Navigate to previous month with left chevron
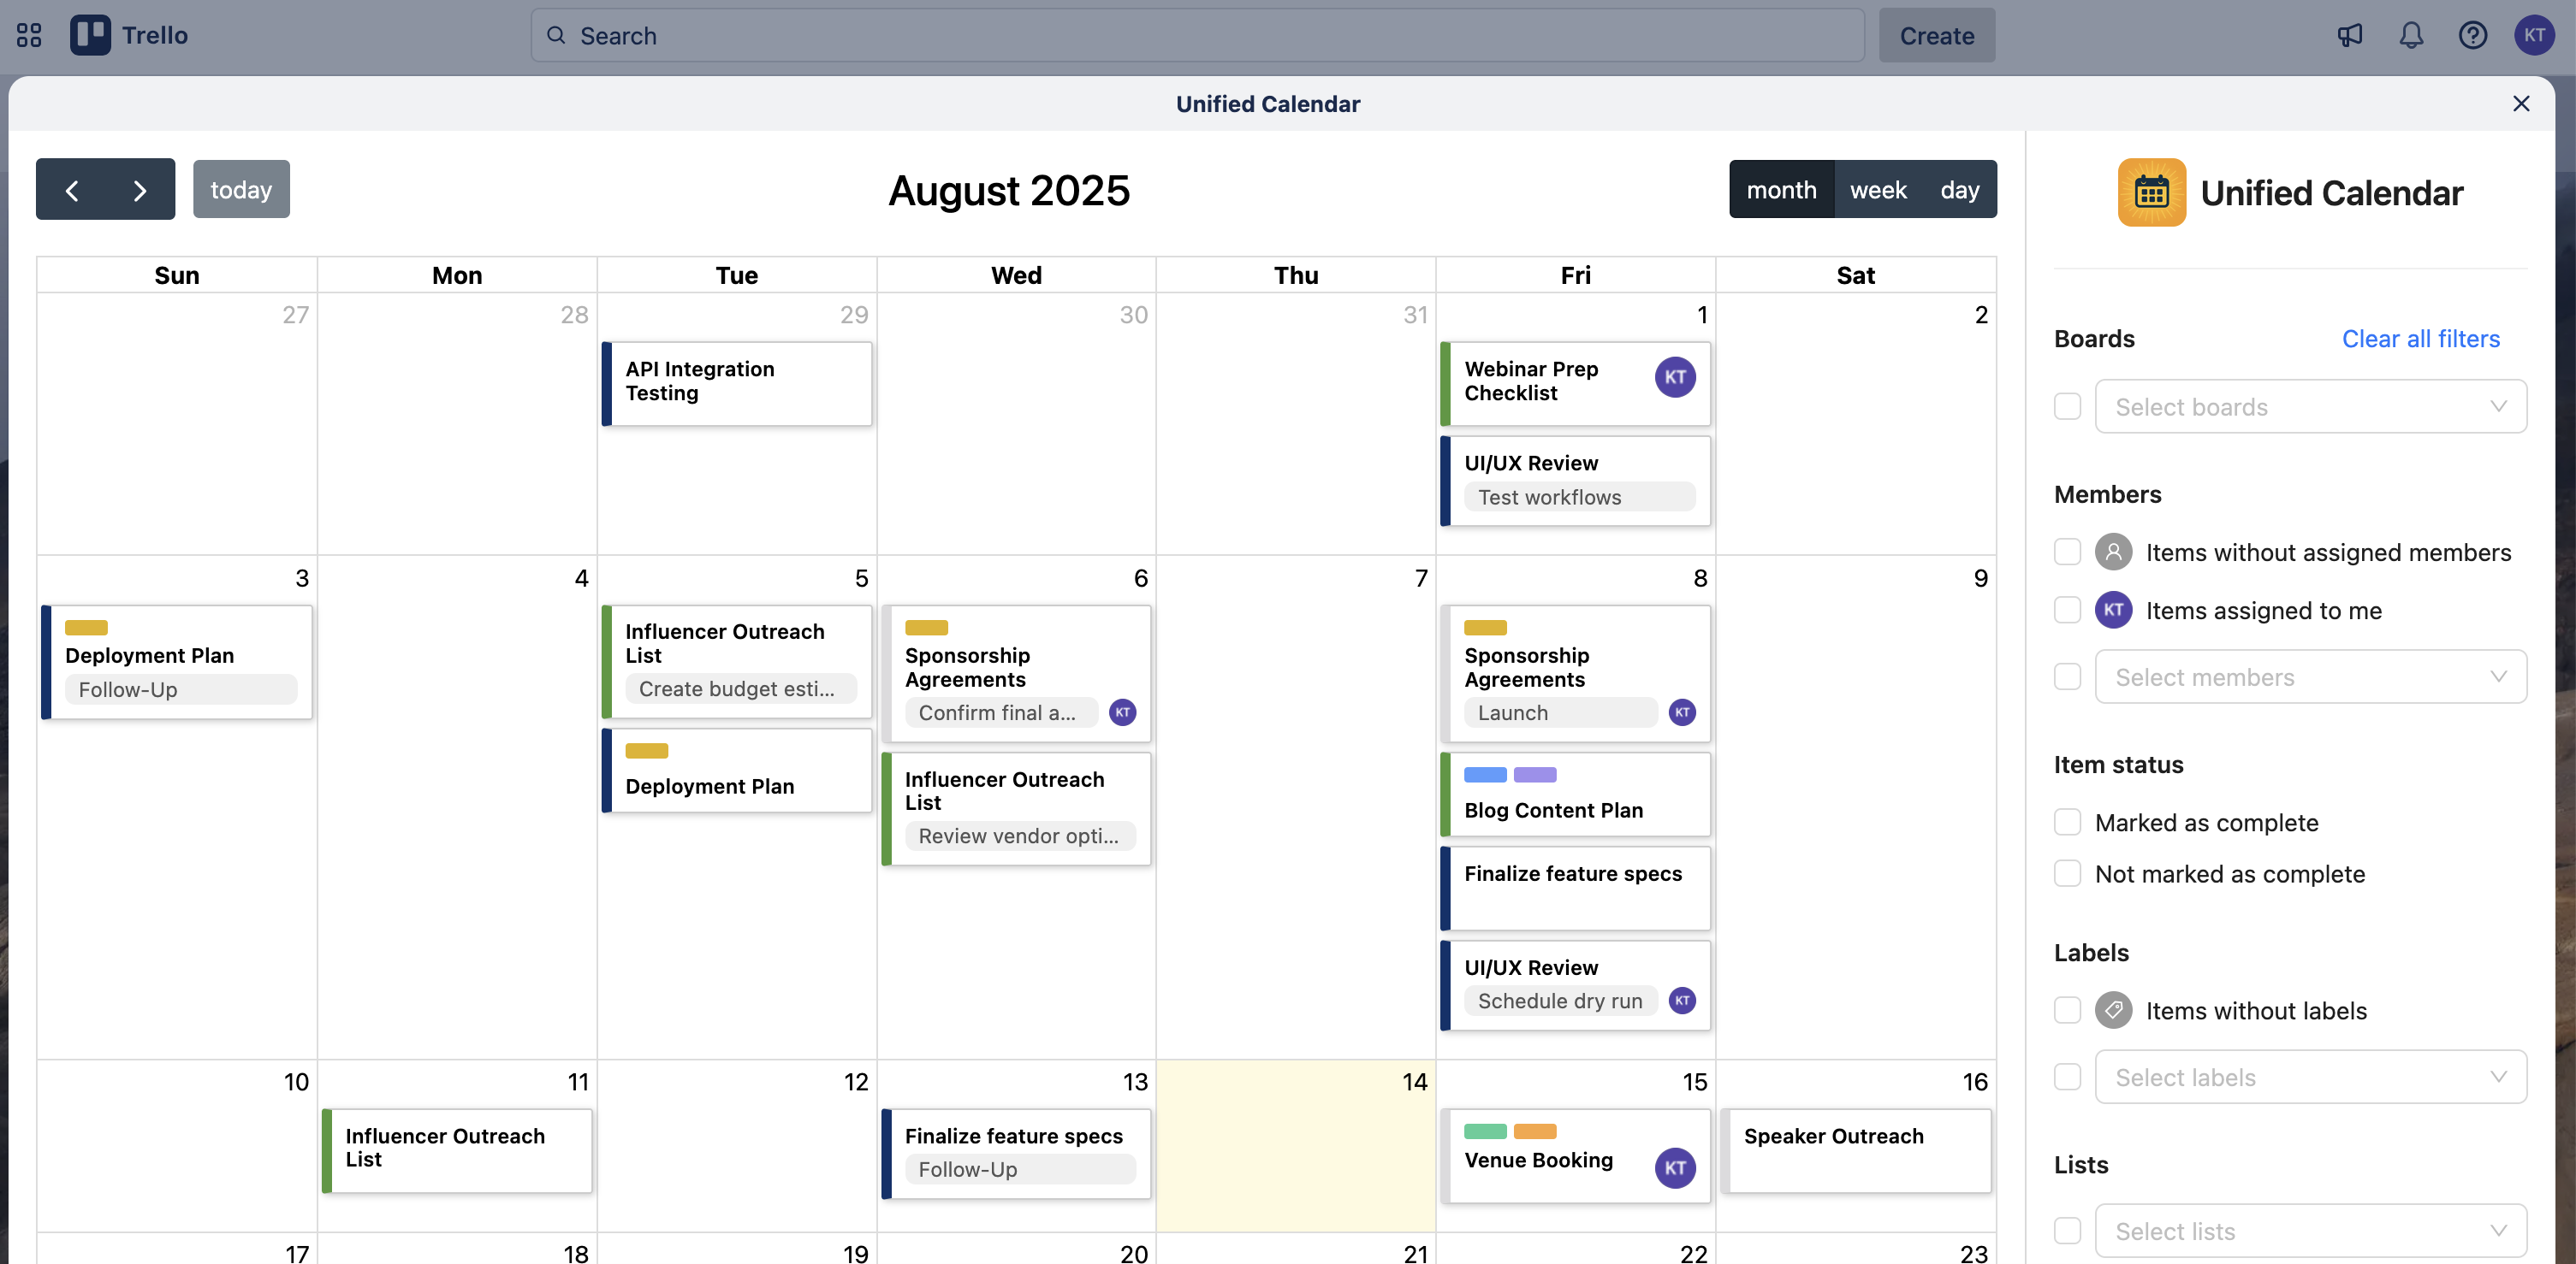The image size is (2576, 1264). coord(72,189)
